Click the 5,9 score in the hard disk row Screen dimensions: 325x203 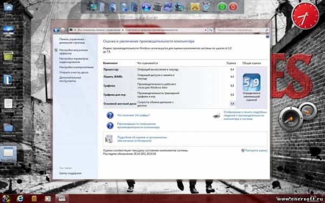(232, 103)
